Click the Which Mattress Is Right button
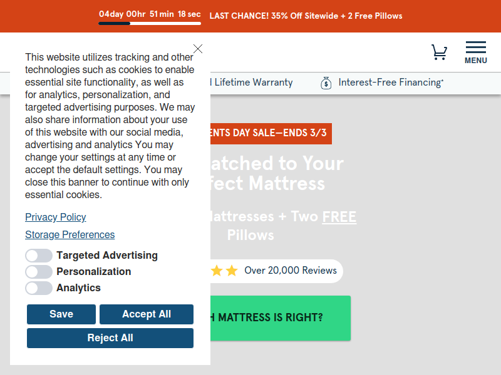The image size is (501, 375). (x=281, y=318)
